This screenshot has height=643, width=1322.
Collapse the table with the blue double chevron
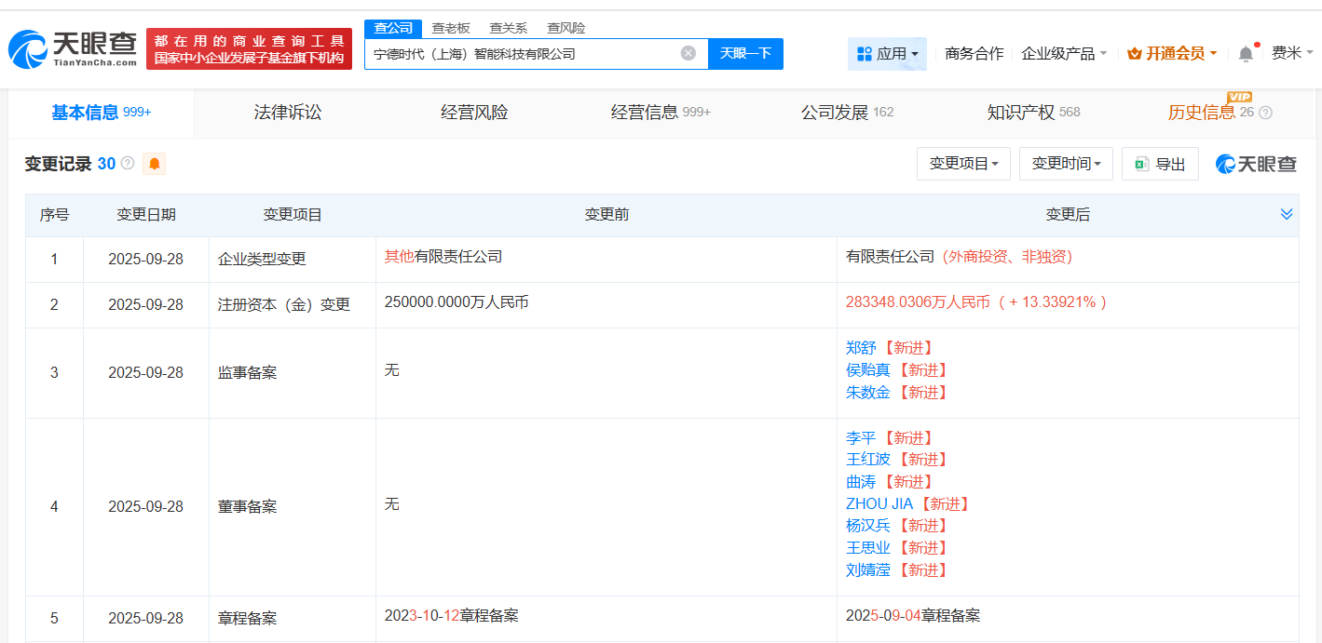click(x=1288, y=214)
